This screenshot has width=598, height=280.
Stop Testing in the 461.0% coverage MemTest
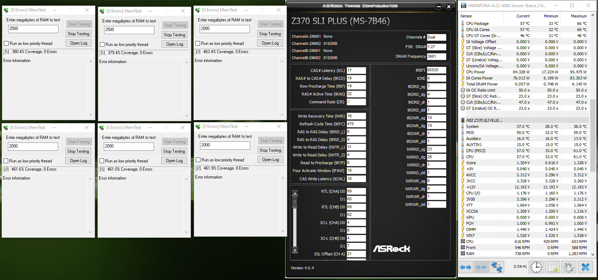point(174,151)
